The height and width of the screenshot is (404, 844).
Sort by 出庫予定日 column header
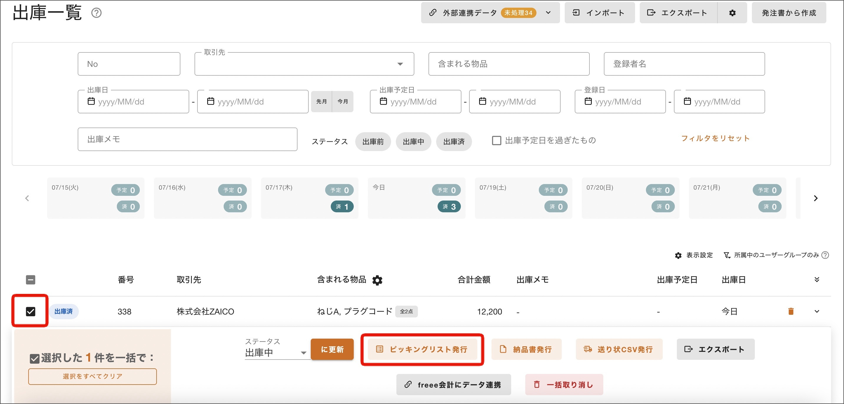677,280
